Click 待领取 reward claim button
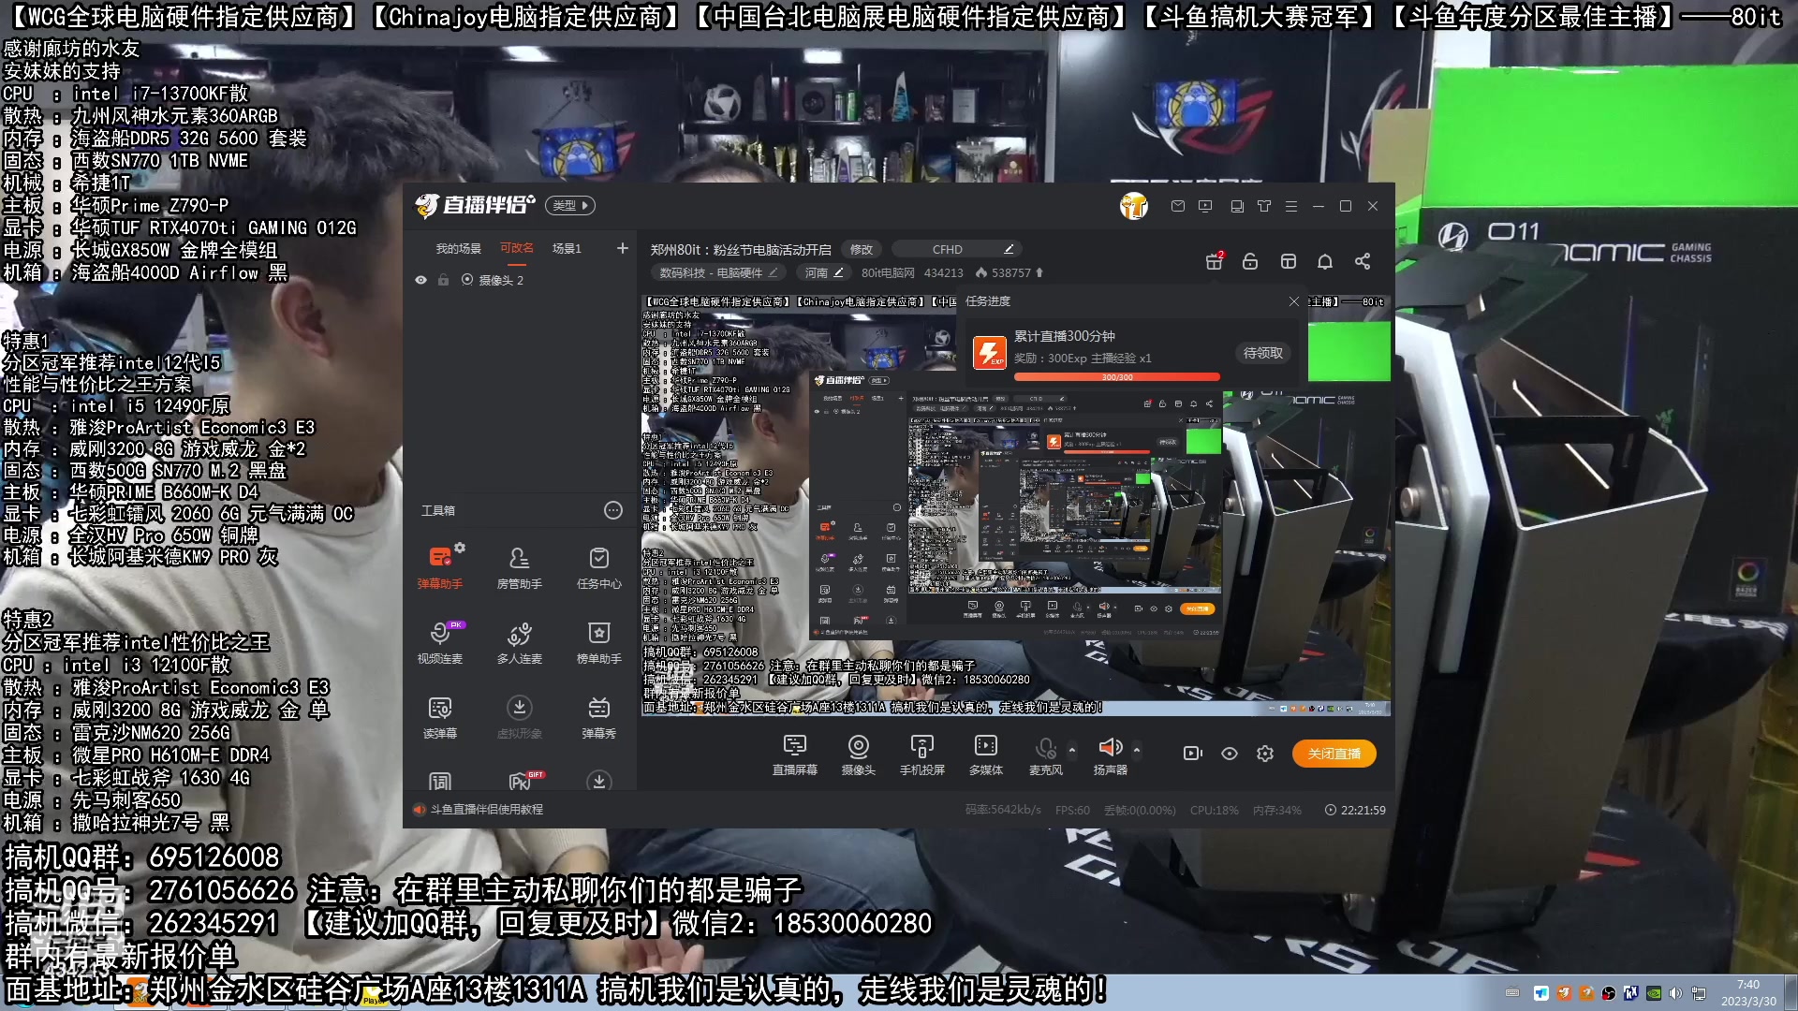Screen dimensions: 1798x1011 (1262, 353)
